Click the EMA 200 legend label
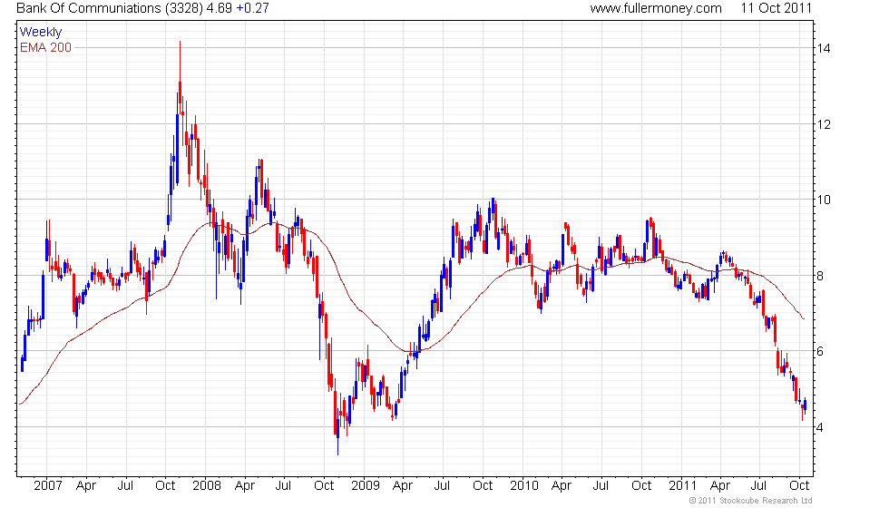Viewport: 889px width, 508px height. coord(46,47)
